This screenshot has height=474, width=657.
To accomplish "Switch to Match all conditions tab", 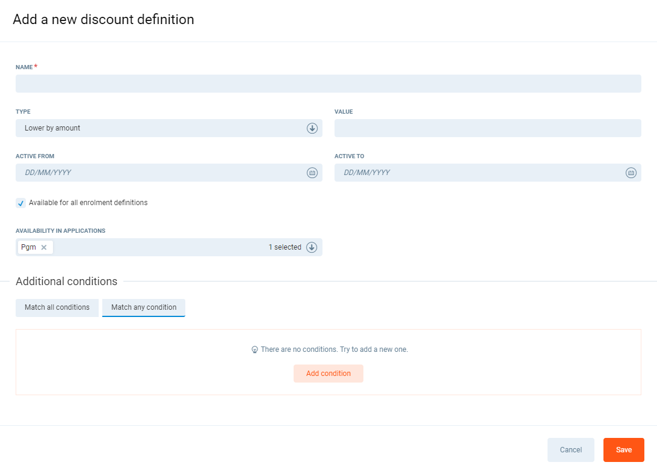I will coord(57,307).
